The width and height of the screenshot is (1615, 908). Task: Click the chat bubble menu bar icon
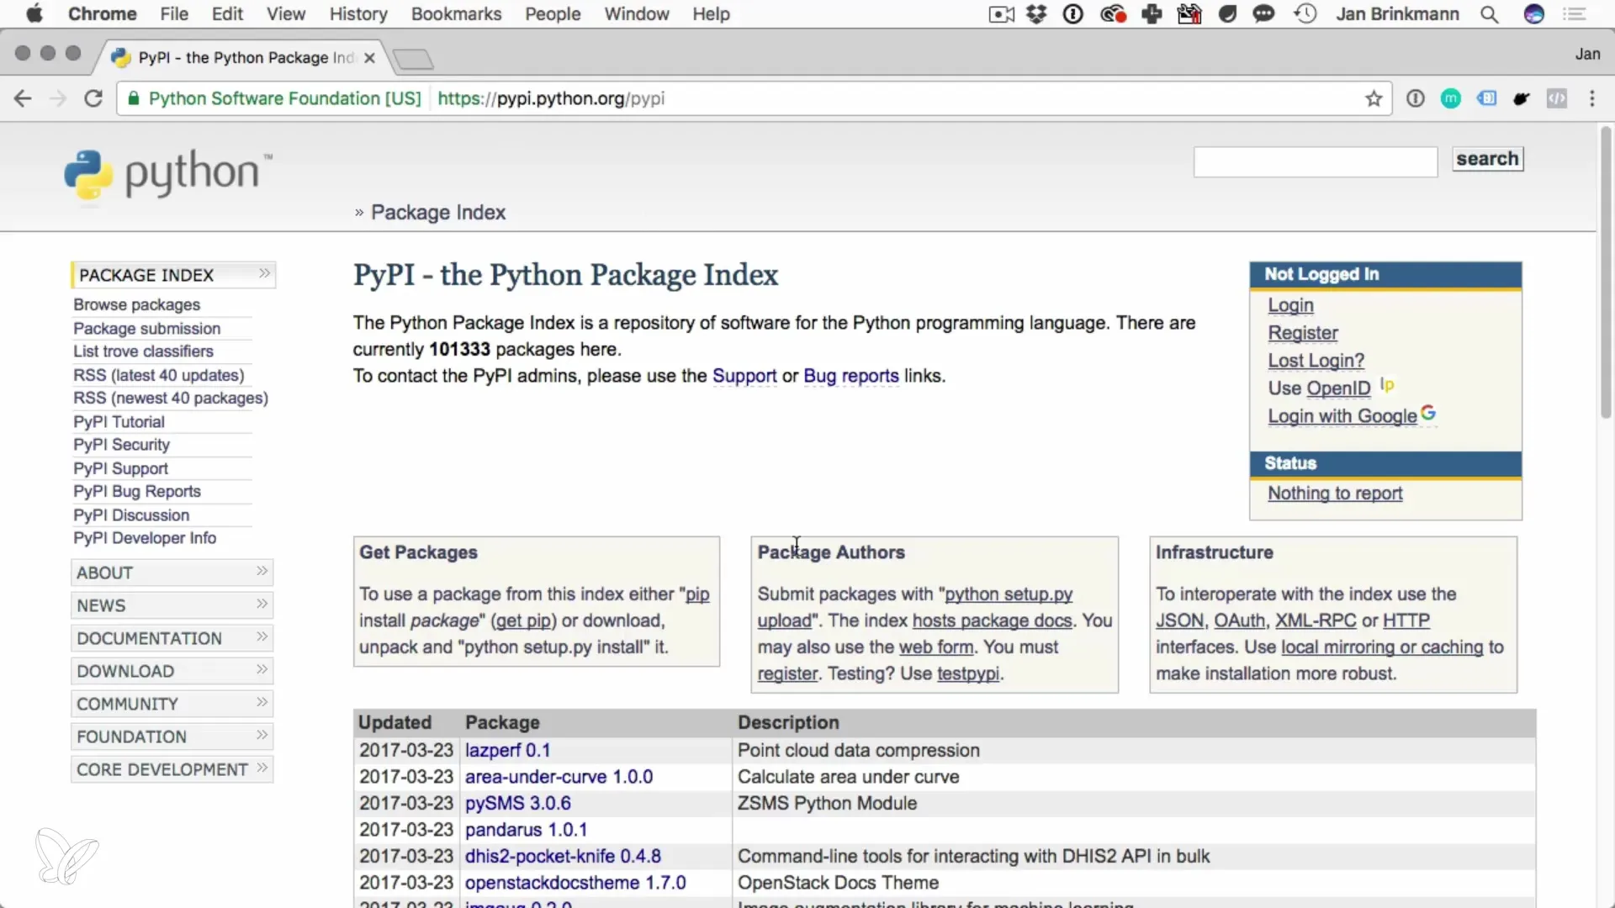[1263, 14]
